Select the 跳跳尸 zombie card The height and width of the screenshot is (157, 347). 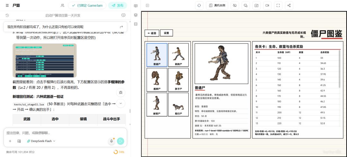click(178, 55)
